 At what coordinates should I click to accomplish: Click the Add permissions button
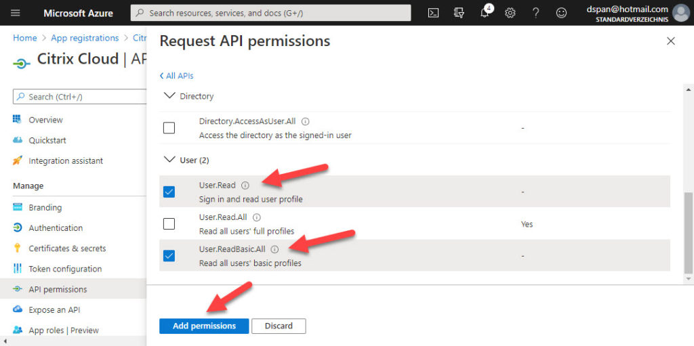[x=204, y=326]
